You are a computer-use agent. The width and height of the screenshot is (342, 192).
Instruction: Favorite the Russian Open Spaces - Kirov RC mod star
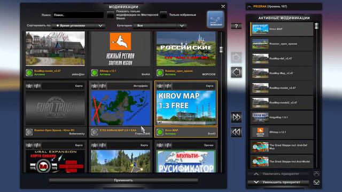[x=29, y=86]
